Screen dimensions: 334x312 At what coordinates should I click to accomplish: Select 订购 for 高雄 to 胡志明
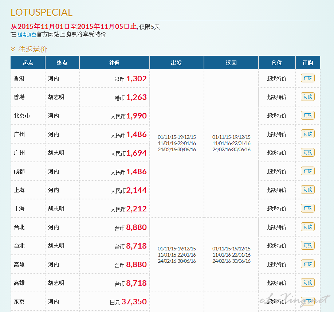307,282
